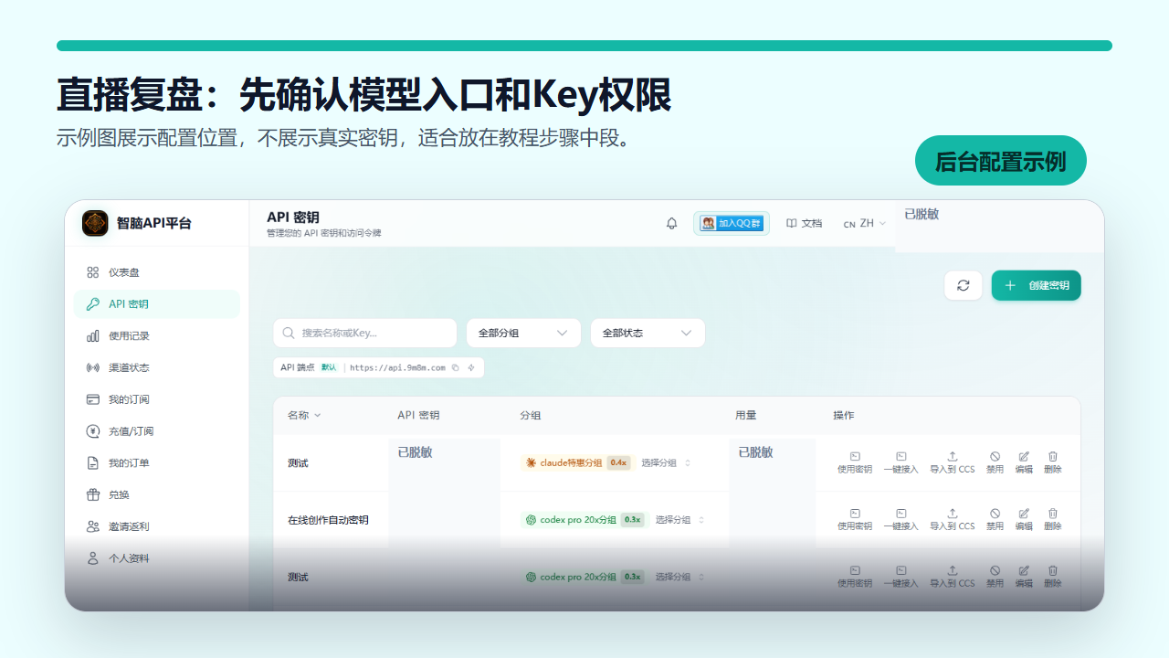
Task: Click 导入到 CCS in 在线创作自动密钥 row
Action: pos(953,519)
